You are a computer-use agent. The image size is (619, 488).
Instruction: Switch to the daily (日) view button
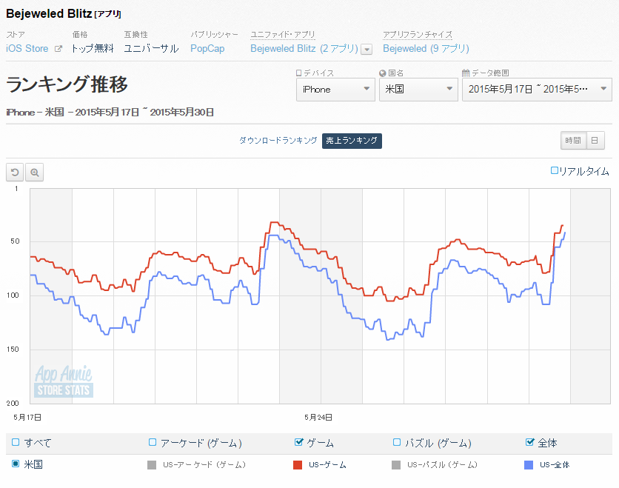(x=595, y=141)
